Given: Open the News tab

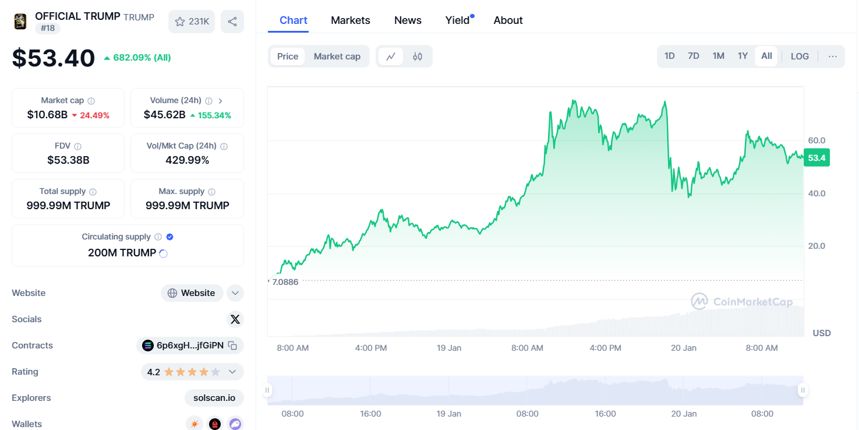Looking at the screenshot, I should pos(408,20).
